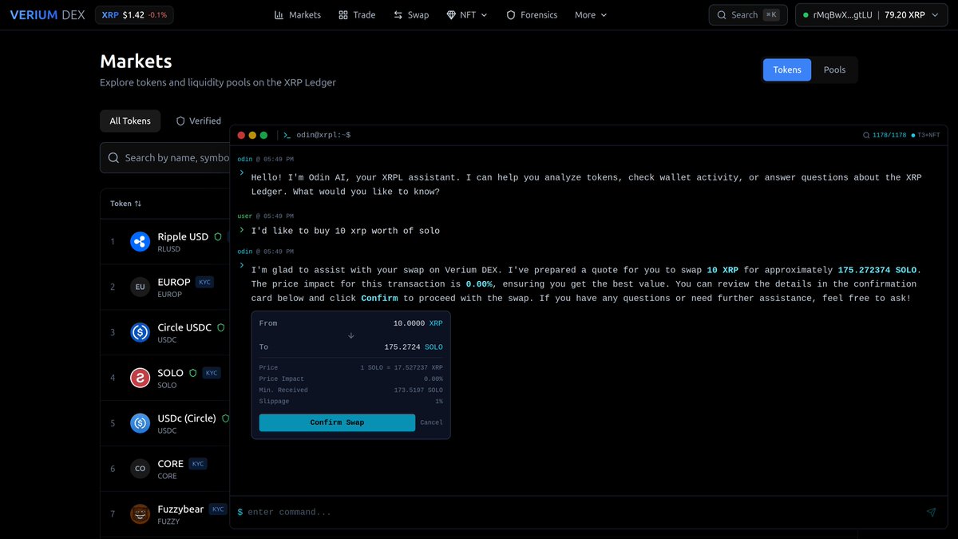Open the Forensics nav item

tap(532, 15)
